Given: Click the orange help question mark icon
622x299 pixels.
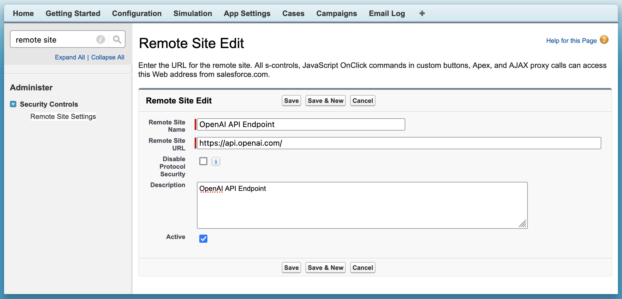Looking at the screenshot, I should point(604,40).
